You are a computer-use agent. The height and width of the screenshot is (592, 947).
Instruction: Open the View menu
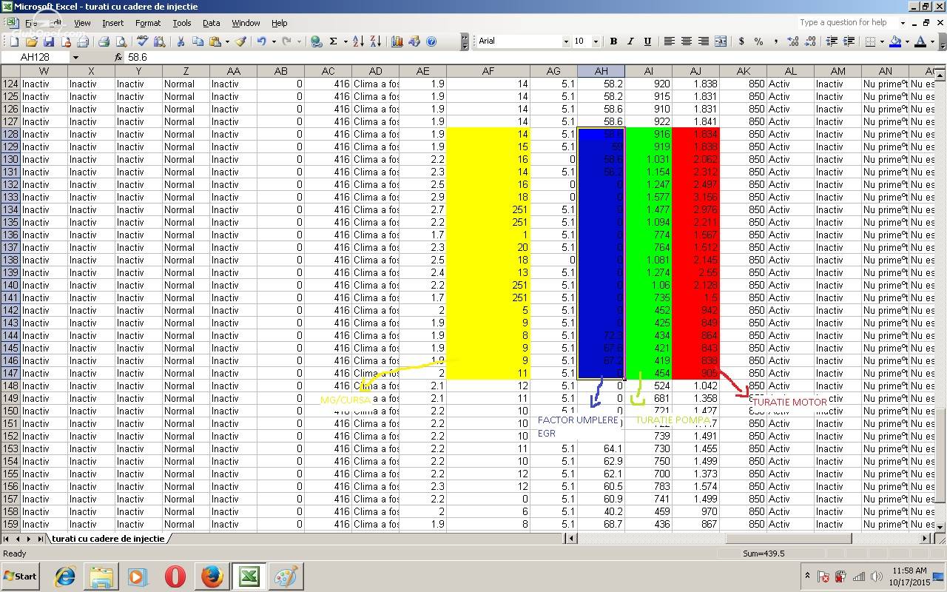tap(82, 23)
